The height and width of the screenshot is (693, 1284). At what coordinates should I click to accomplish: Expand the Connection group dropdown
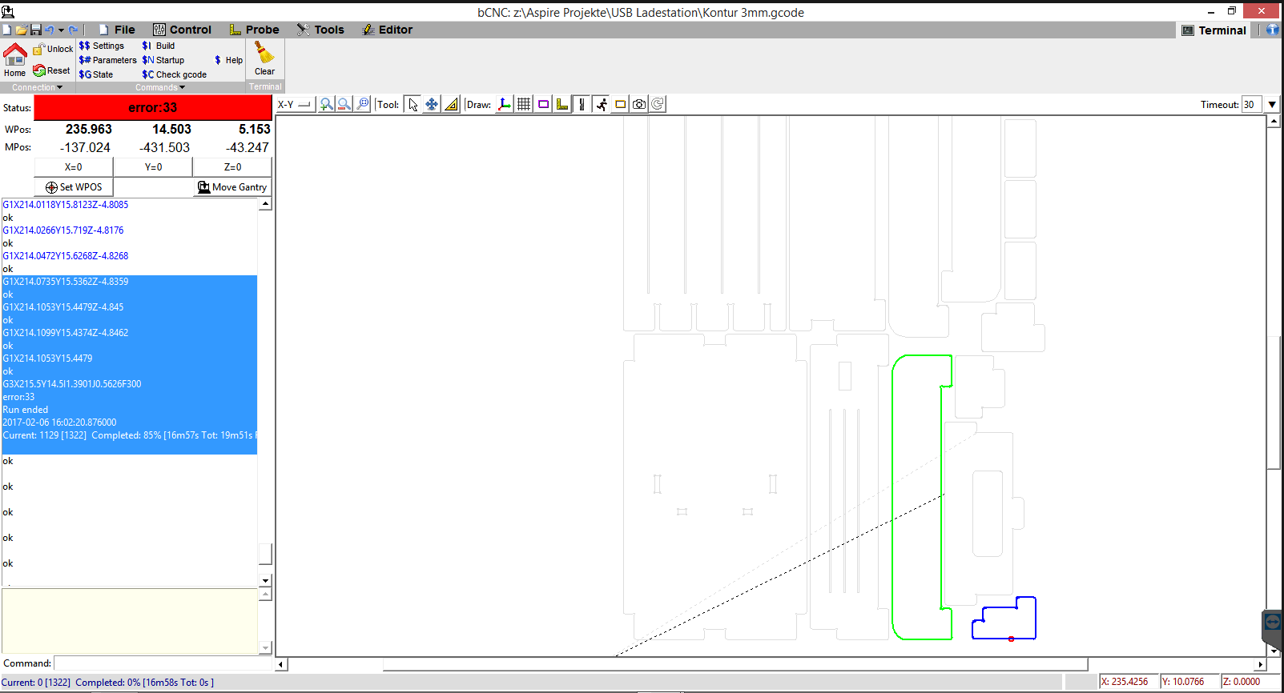point(38,87)
